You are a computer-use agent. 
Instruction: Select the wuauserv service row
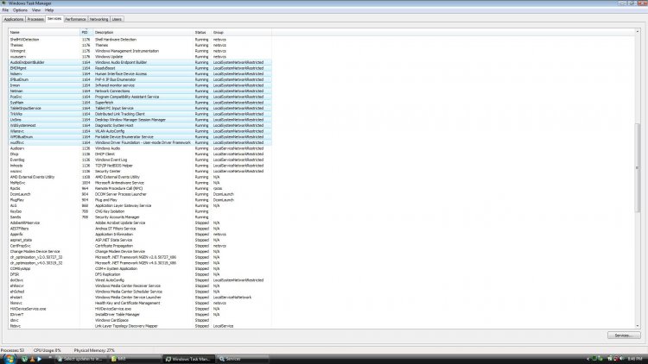click(140, 57)
